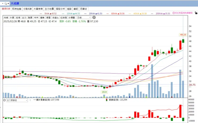Image resolution: width=198 pixels, height=123 pixels.
Task: Switch to the 月營收 tab
Action: pyautogui.click(x=83, y=9)
